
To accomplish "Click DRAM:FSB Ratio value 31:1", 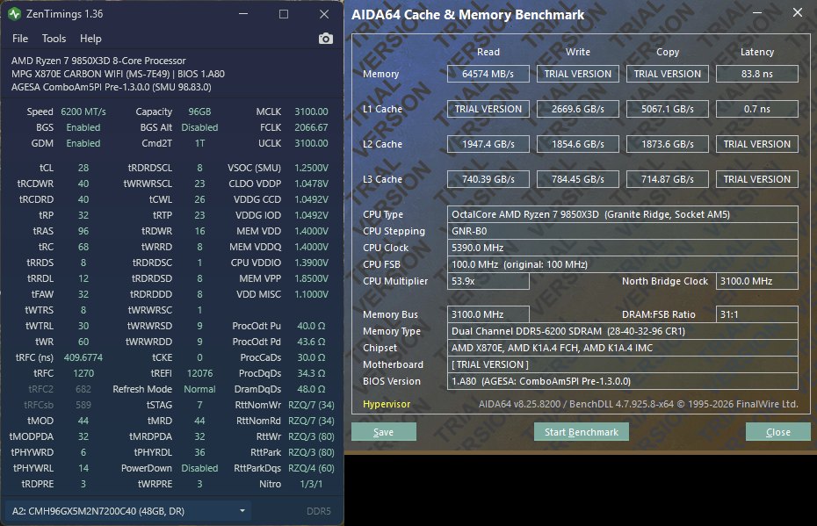I will pyautogui.click(x=757, y=314).
